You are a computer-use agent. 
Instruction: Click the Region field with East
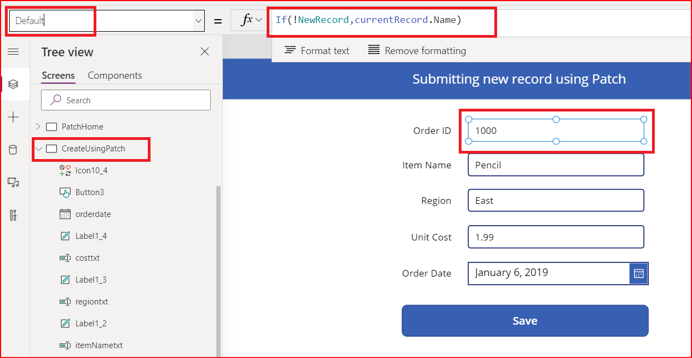[x=556, y=201]
